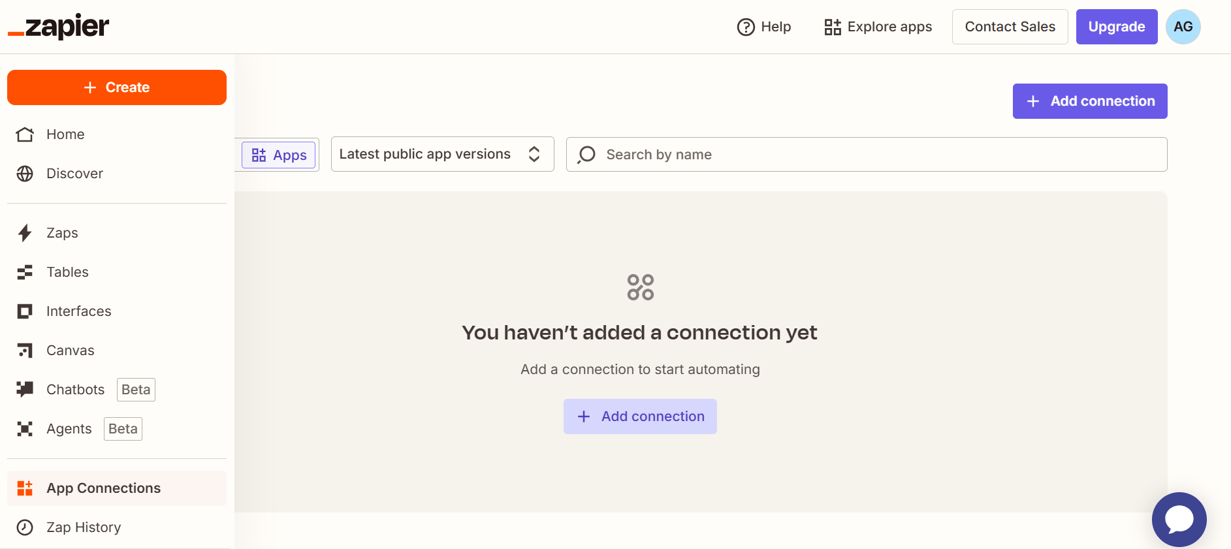
Task: Click the Tables sidebar icon
Action: click(x=25, y=272)
